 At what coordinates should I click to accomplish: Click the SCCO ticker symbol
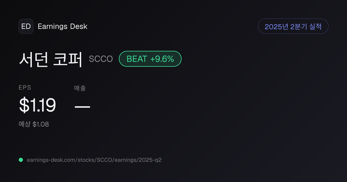[101, 59]
